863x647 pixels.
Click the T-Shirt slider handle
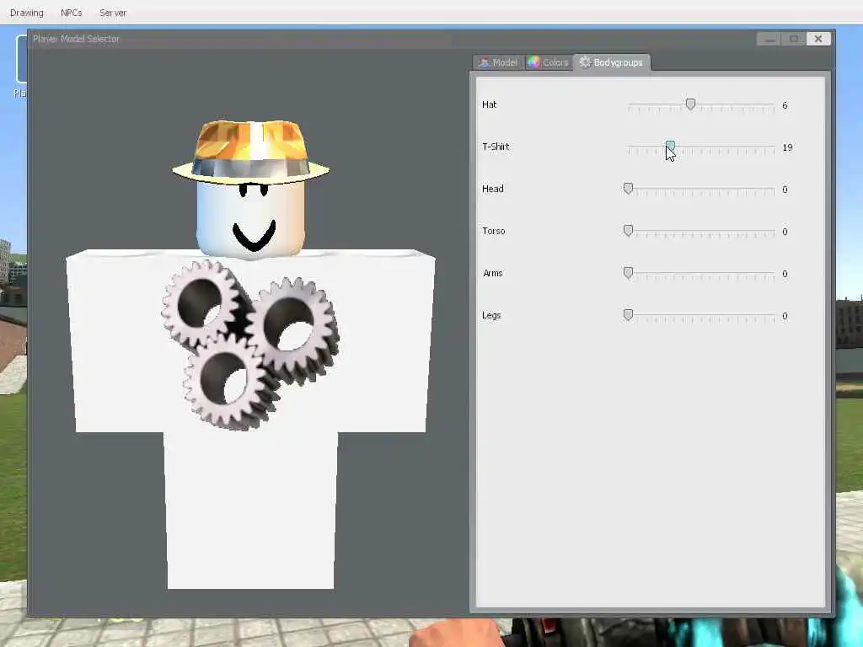[670, 147]
